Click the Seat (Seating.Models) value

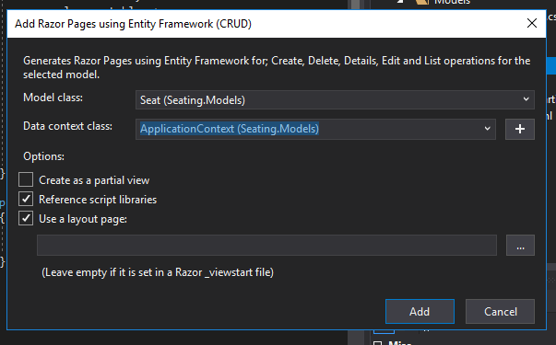pyautogui.click(x=193, y=100)
